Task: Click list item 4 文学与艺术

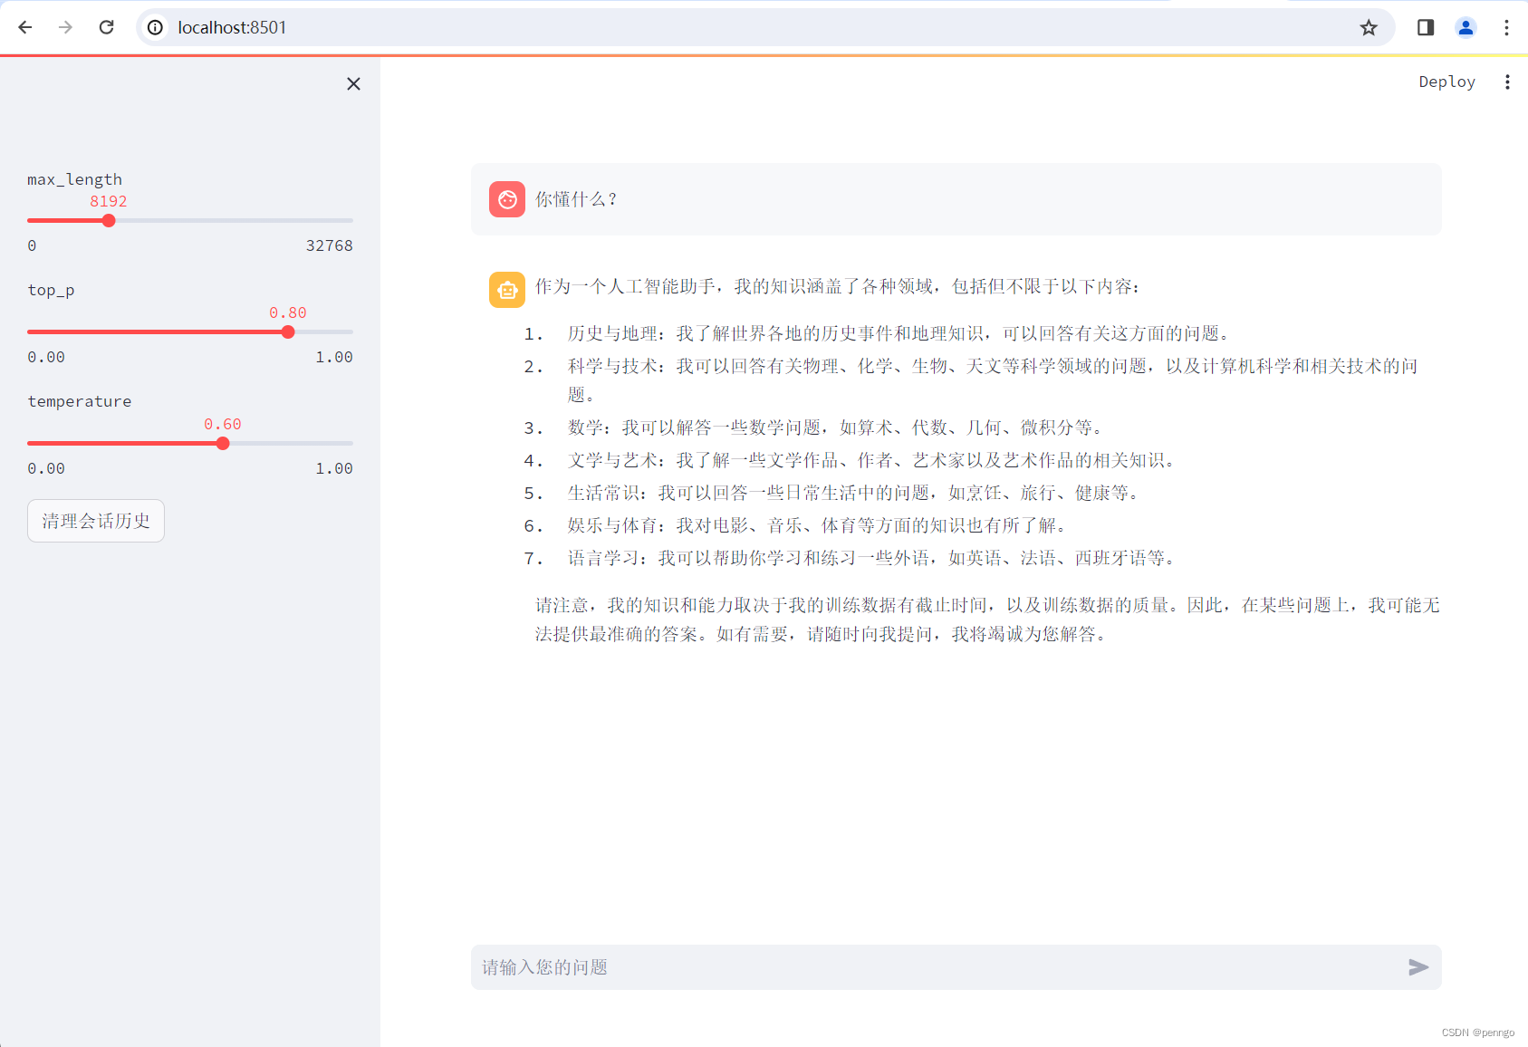Action: coord(871,460)
